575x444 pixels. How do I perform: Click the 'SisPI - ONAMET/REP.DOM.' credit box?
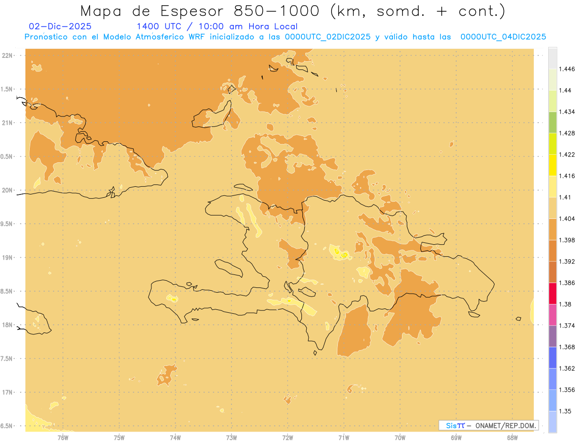point(489,425)
